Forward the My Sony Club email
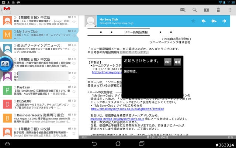The image size is (236, 148). tap(224, 21)
